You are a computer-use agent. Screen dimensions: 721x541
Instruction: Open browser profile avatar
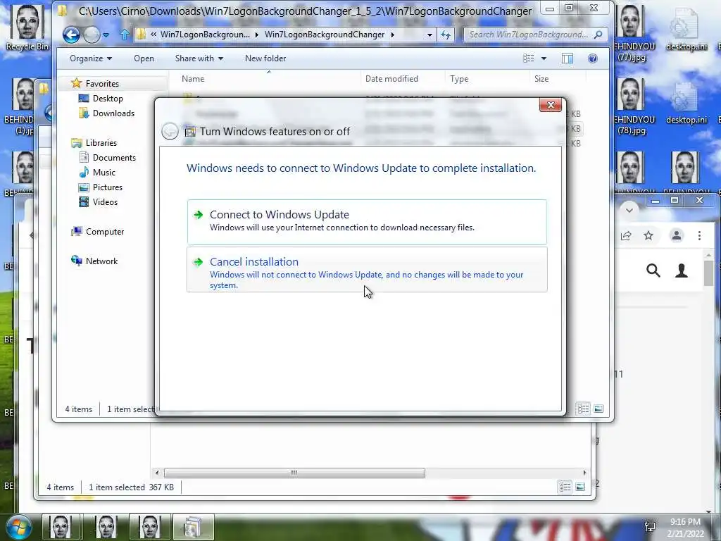(x=677, y=235)
